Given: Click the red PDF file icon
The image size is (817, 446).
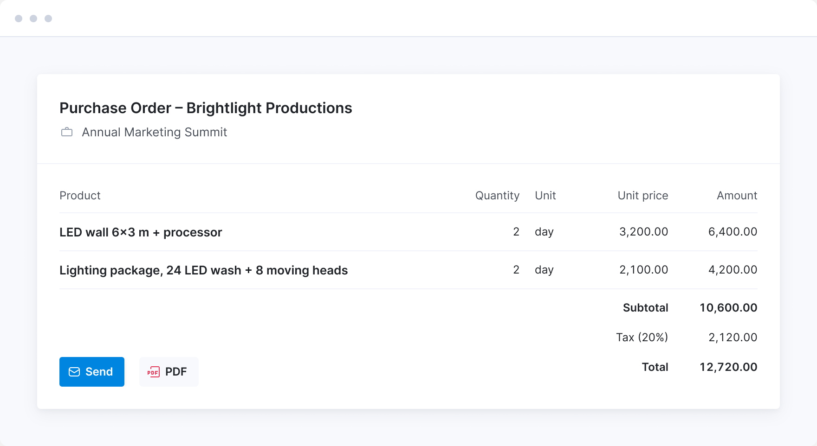Looking at the screenshot, I should coord(153,372).
